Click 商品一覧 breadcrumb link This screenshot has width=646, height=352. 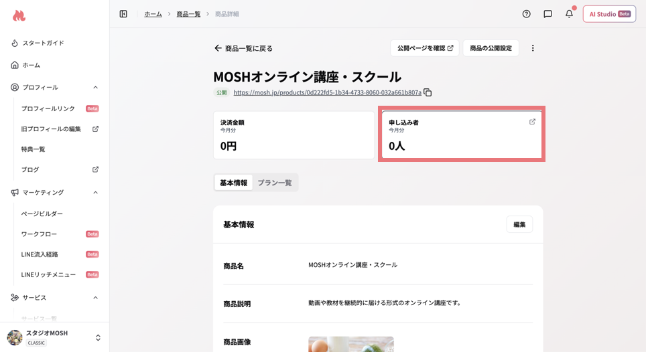[x=188, y=14]
